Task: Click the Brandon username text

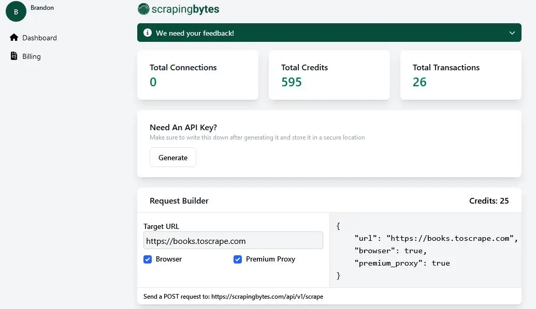Action: (x=42, y=8)
